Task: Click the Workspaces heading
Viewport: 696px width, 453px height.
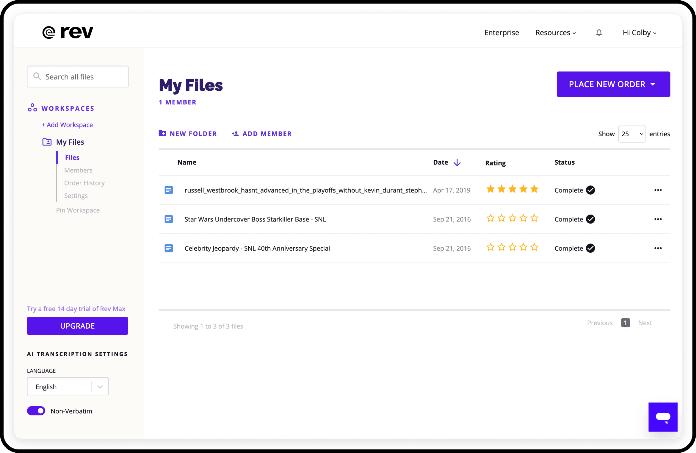Action: pyautogui.click(x=68, y=108)
